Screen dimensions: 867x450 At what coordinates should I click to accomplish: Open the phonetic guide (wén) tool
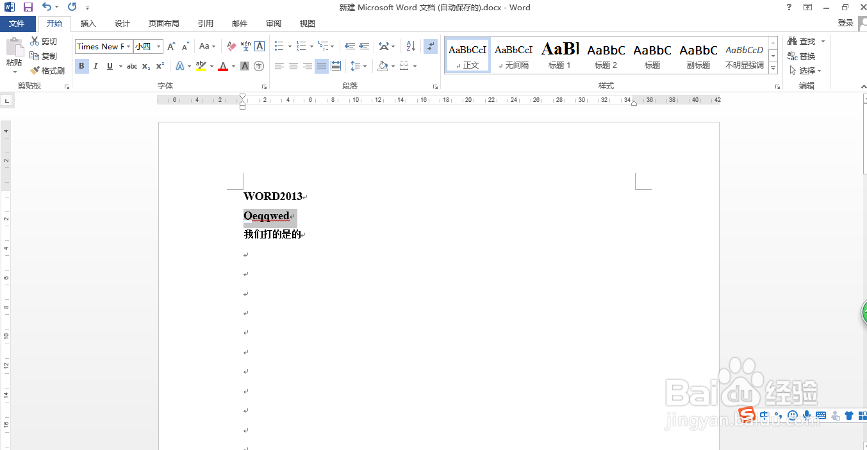pyautogui.click(x=245, y=46)
